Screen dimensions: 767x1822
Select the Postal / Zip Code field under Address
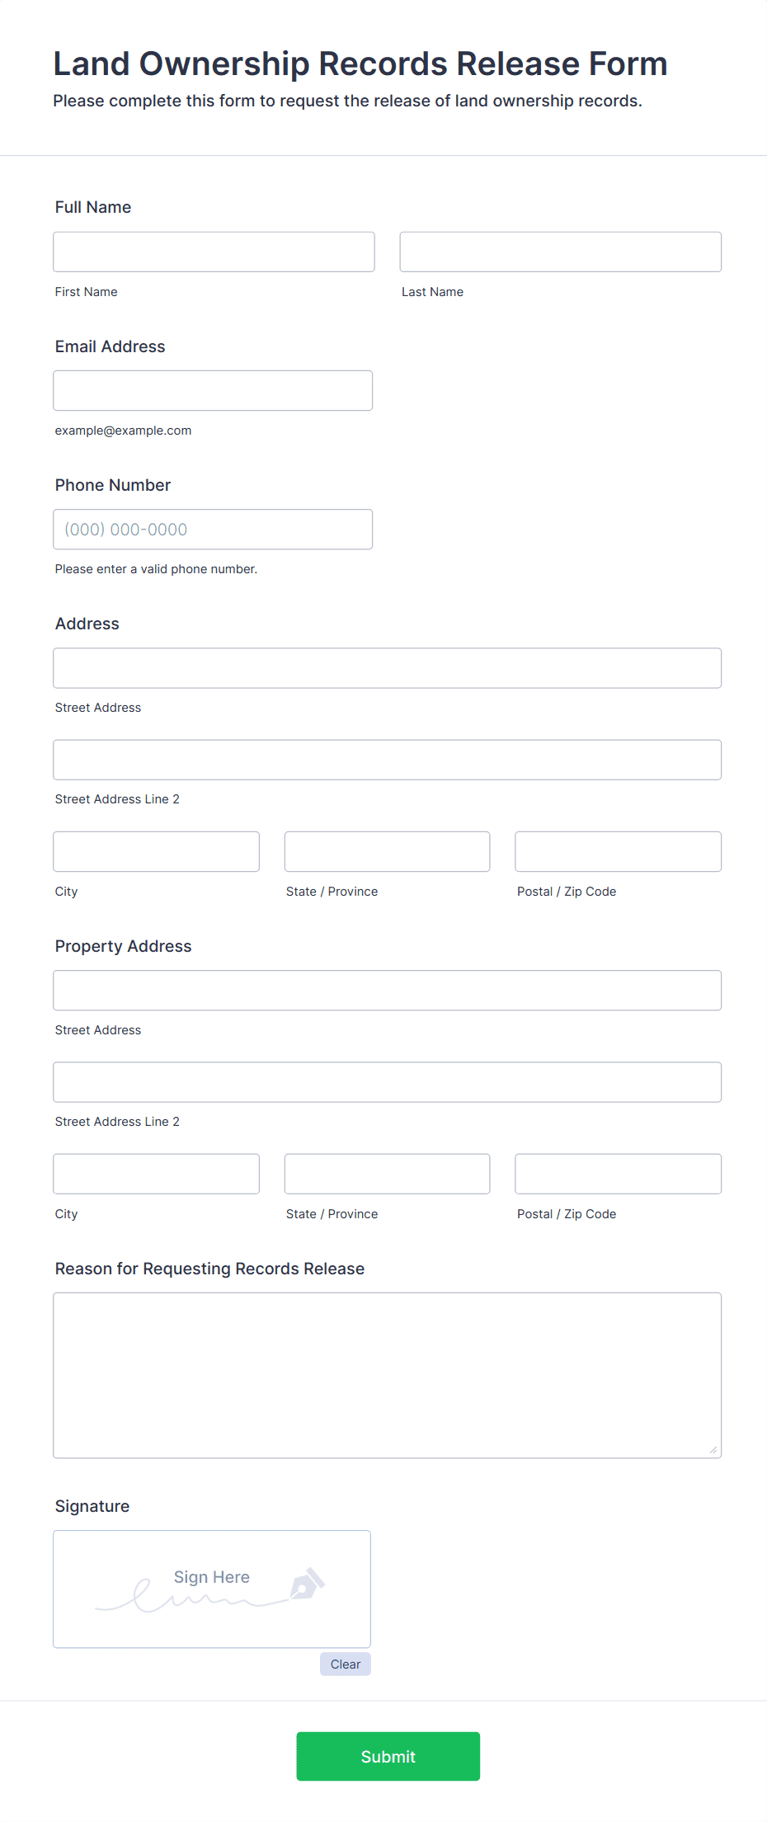pyautogui.click(x=617, y=851)
